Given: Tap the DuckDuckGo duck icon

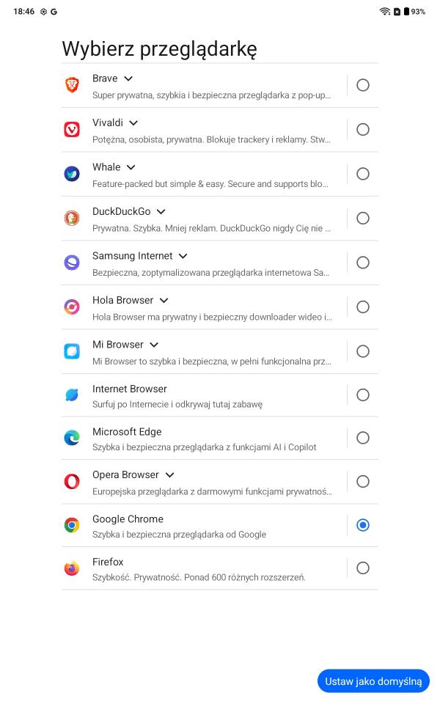Looking at the screenshot, I should [x=72, y=218].
